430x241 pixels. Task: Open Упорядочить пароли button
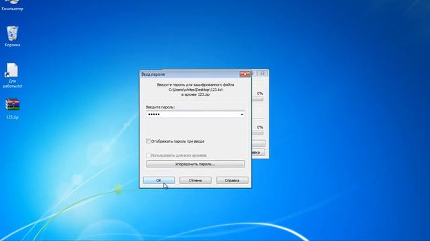[196, 164]
